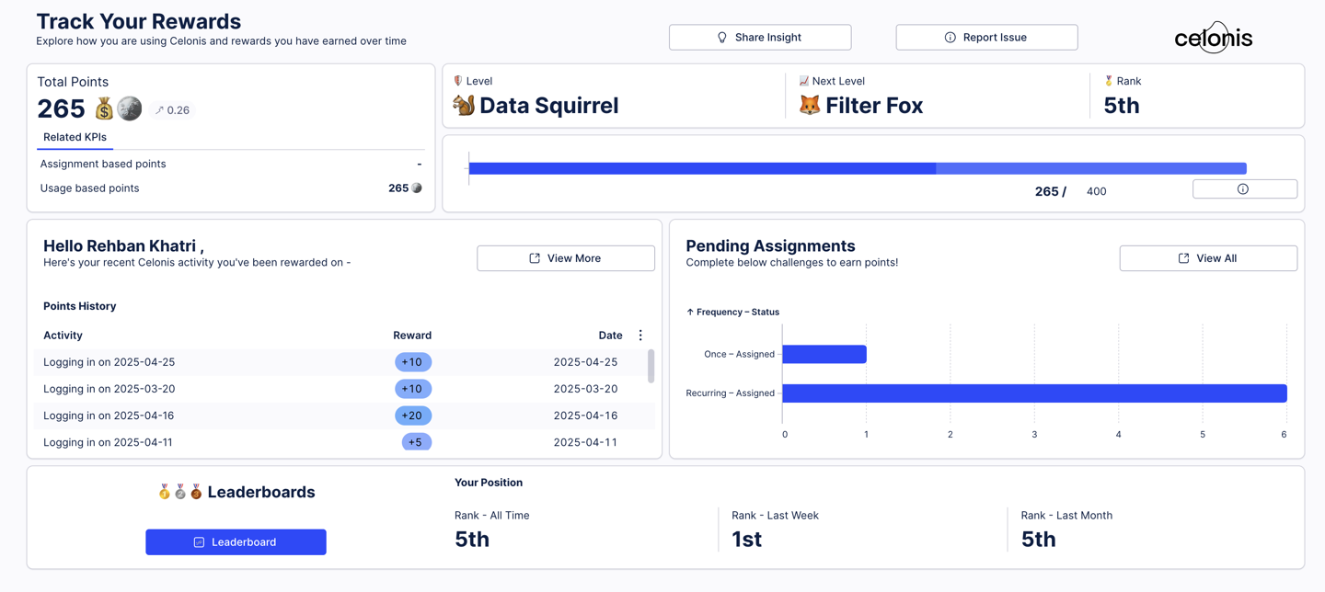Click the 'Track Your Rewards' page title
This screenshot has height=592, width=1325.
pyautogui.click(x=138, y=21)
